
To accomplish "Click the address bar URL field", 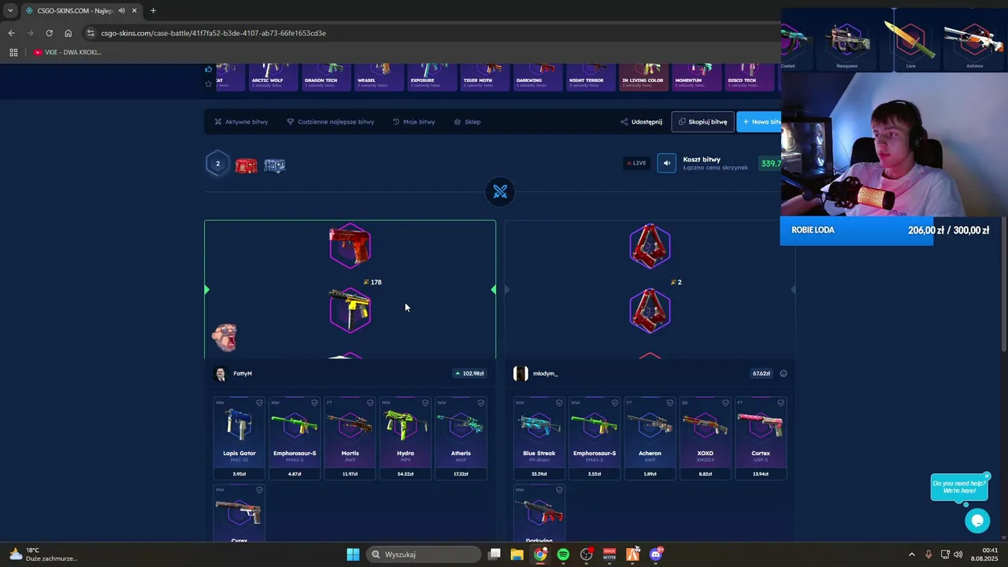I will tap(429, 33).
